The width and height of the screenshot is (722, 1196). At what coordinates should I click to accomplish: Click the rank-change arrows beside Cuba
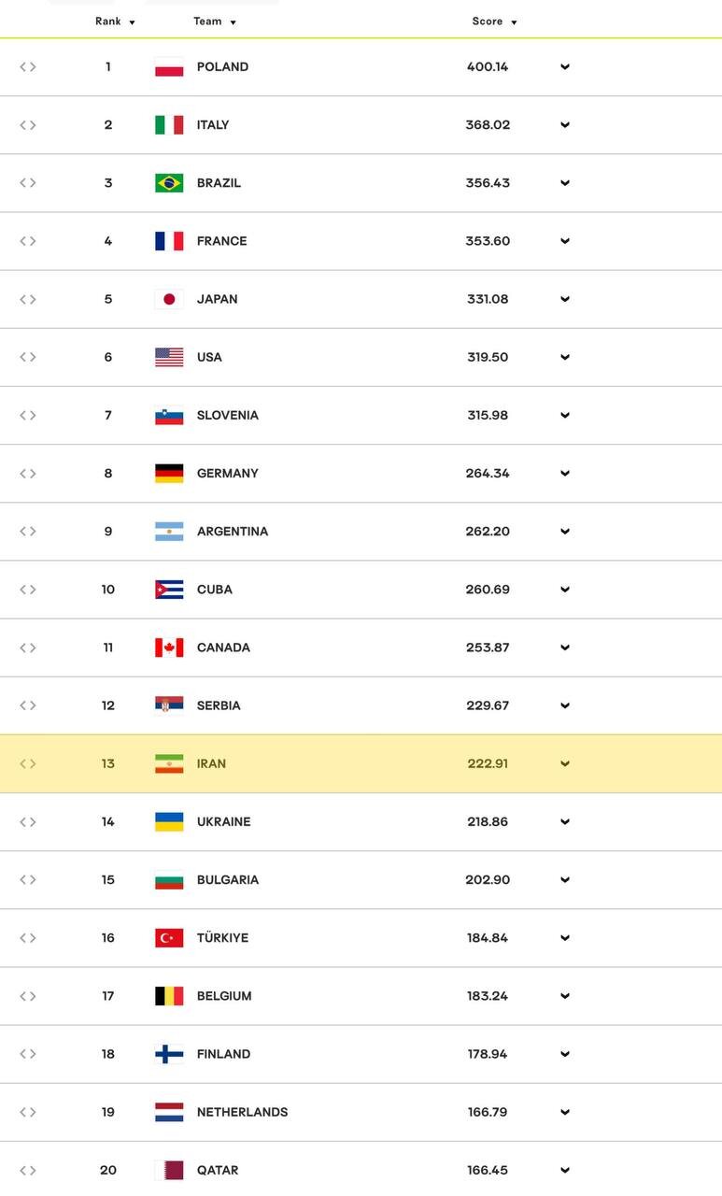click(x=28, y=590)
